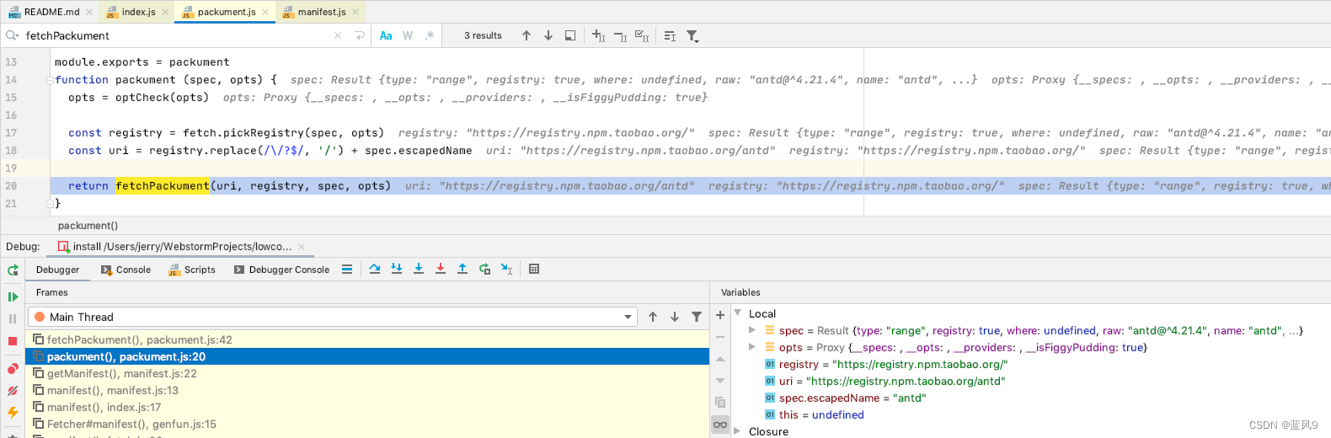
Task: Select frame manifest(), manifest.js:13
Action: pyautogui.click(x=367, y=390)
